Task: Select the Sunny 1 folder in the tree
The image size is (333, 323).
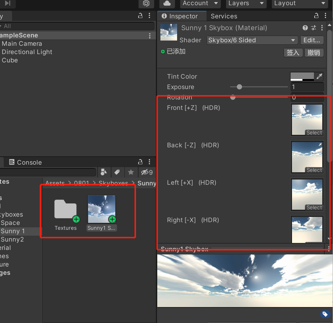Action: click(13, 231)
